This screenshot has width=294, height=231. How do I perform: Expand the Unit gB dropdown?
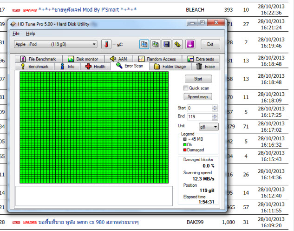point(209,127)
